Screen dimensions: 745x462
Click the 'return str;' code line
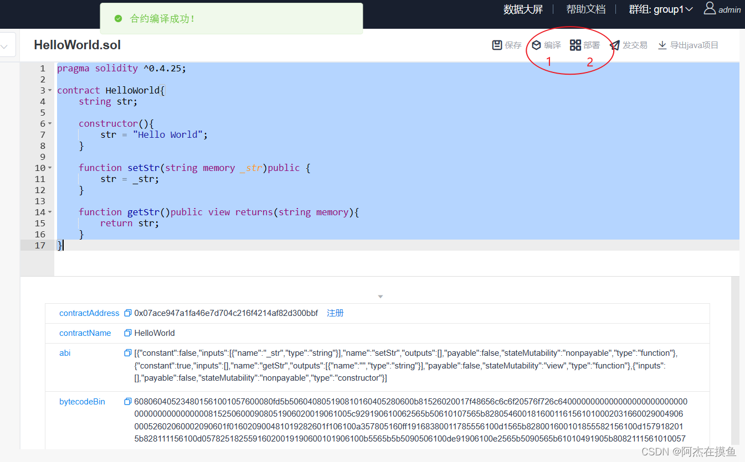click(x=130, y=223)
